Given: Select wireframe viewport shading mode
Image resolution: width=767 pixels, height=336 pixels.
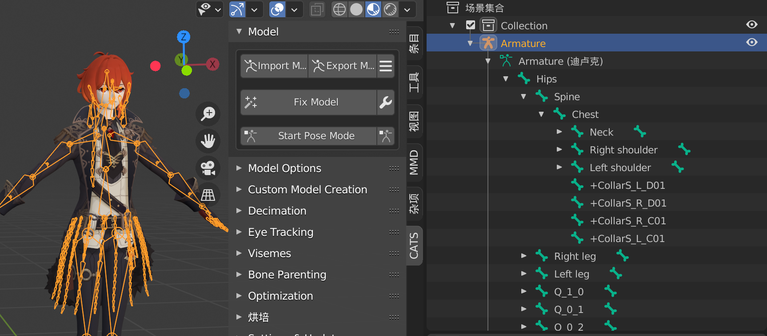Looking at the screenshot, I should click(340, 9).
